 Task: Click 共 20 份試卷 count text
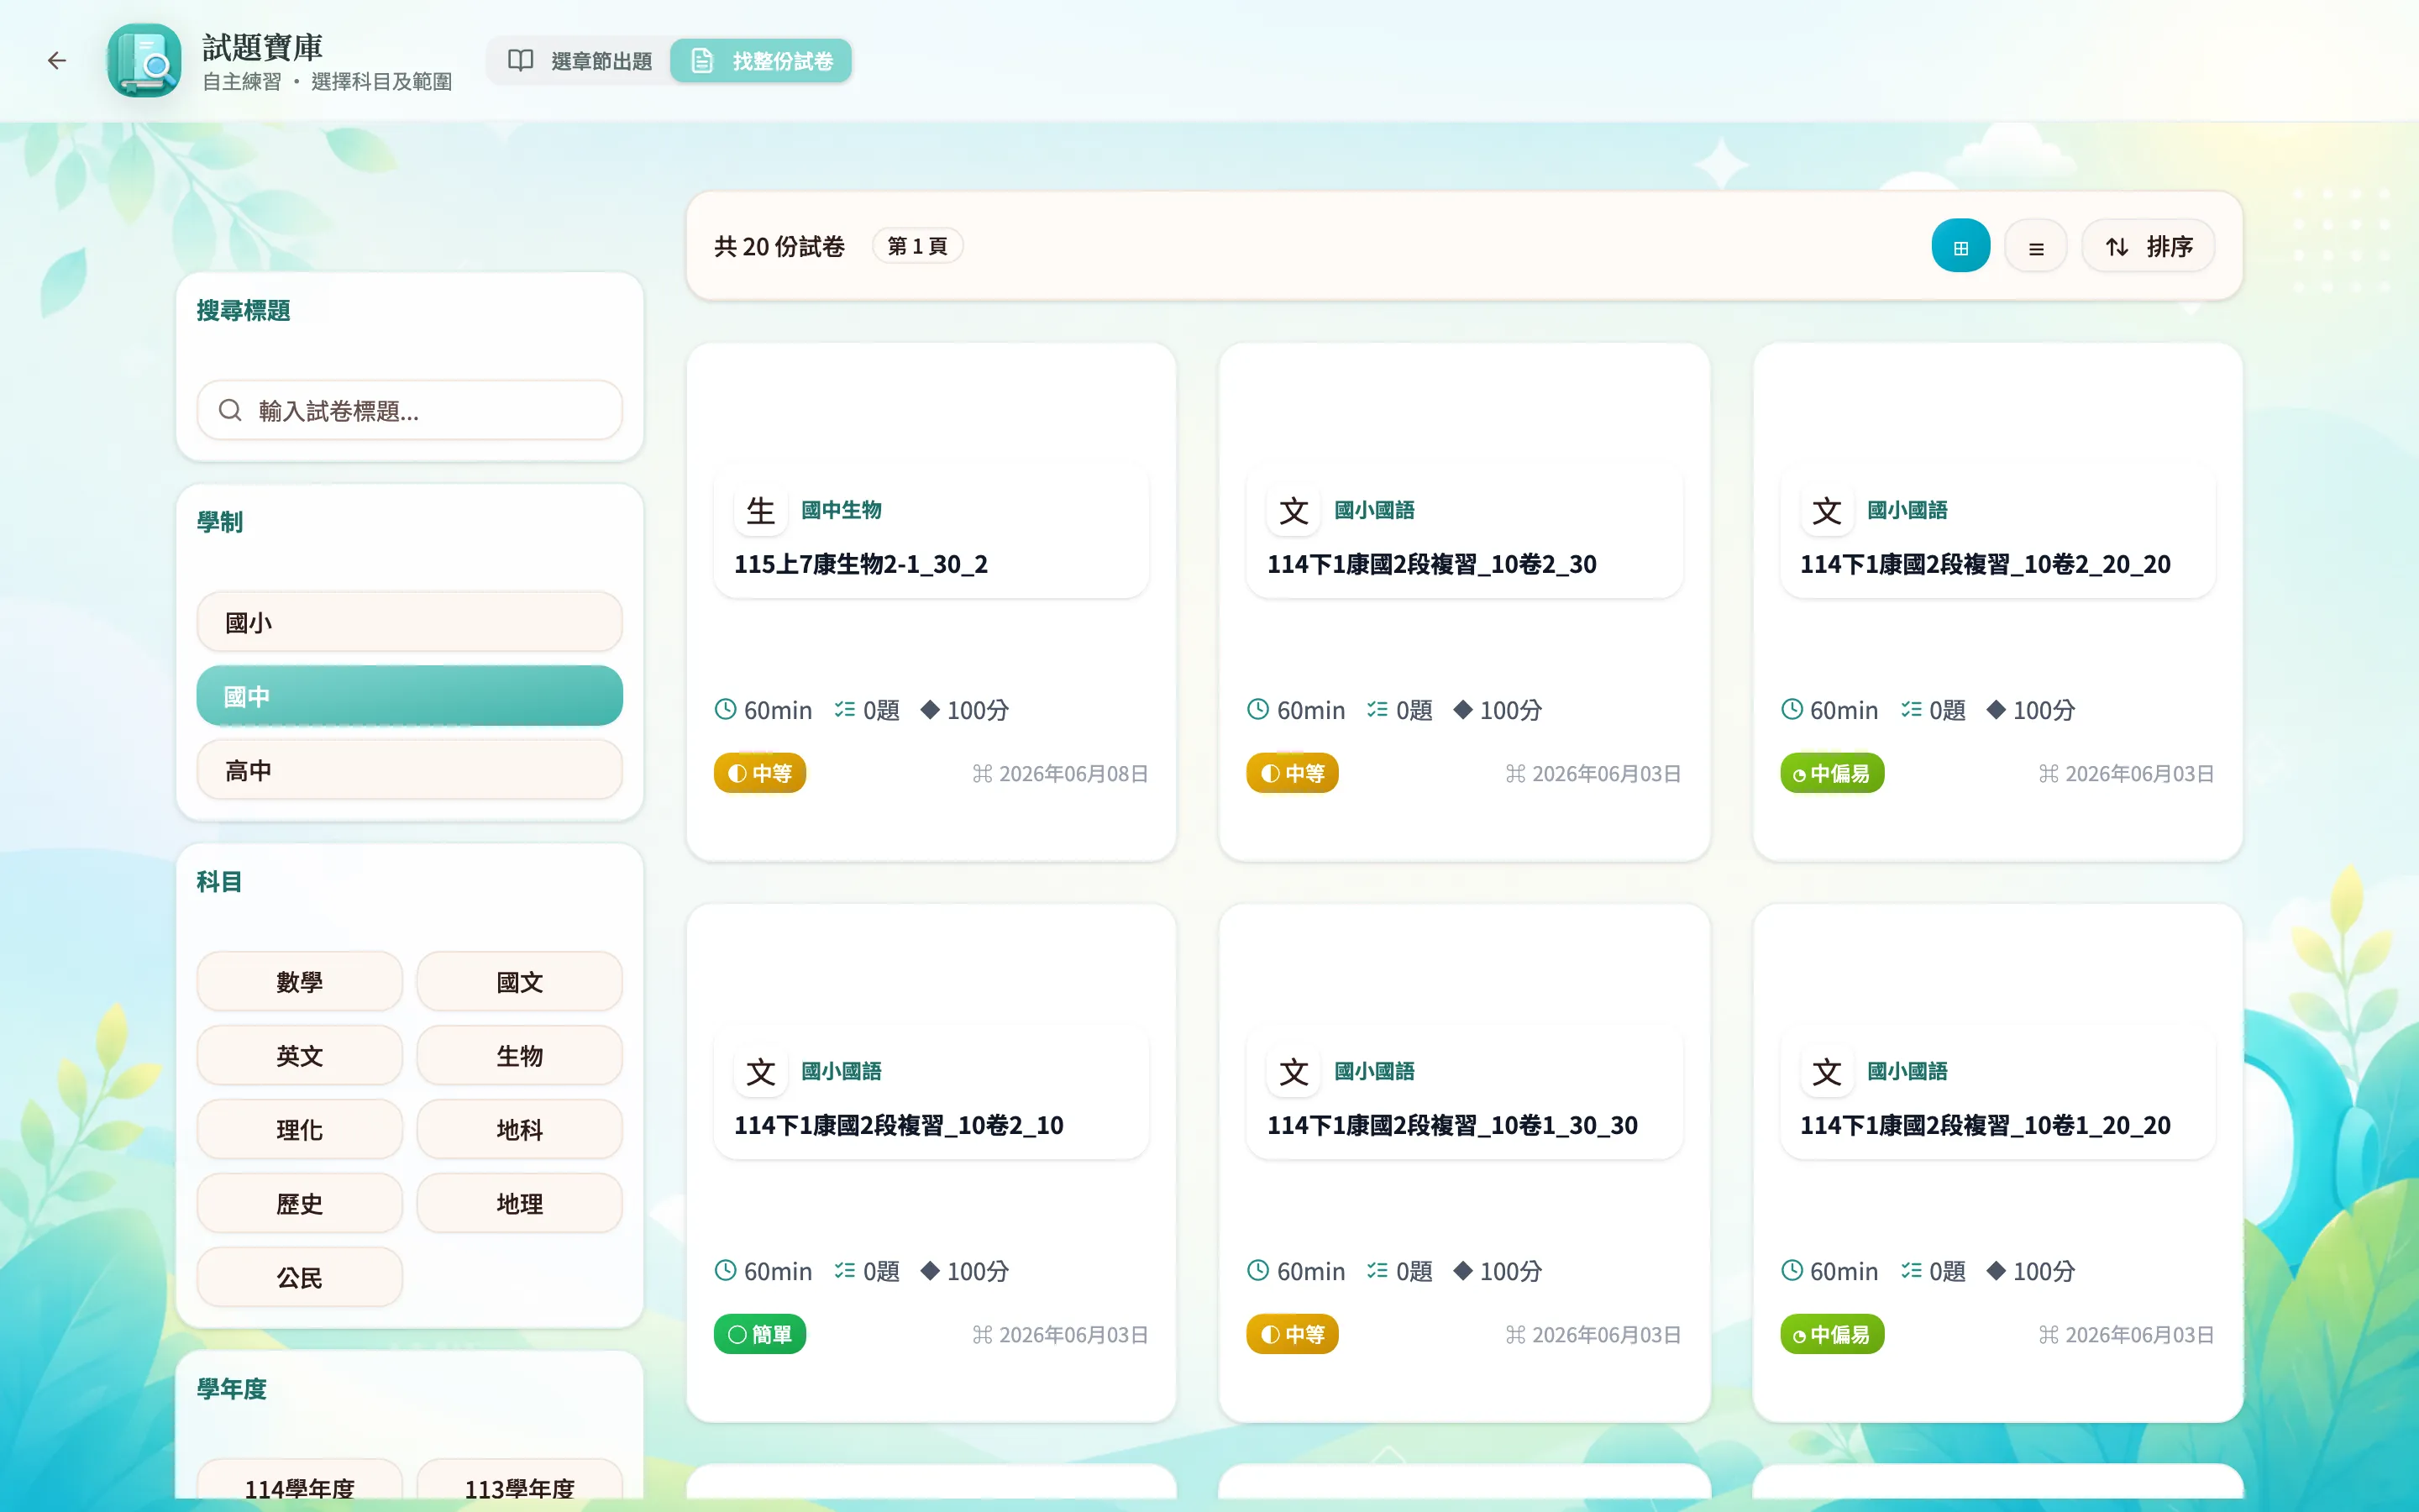779,246
